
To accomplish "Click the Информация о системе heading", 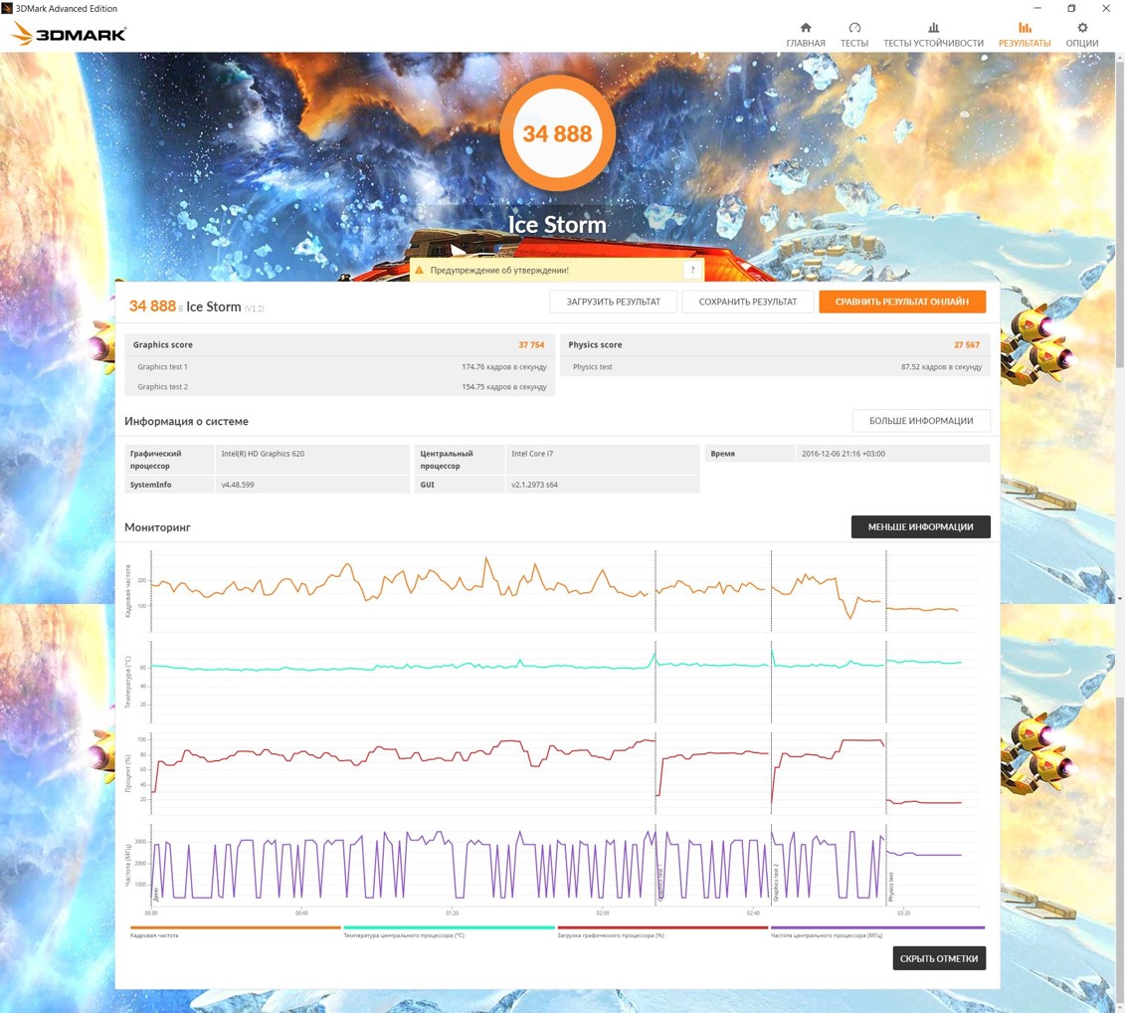I will pos(186,422).
